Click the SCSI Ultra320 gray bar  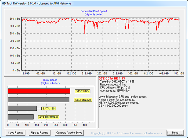pos(38,100)
